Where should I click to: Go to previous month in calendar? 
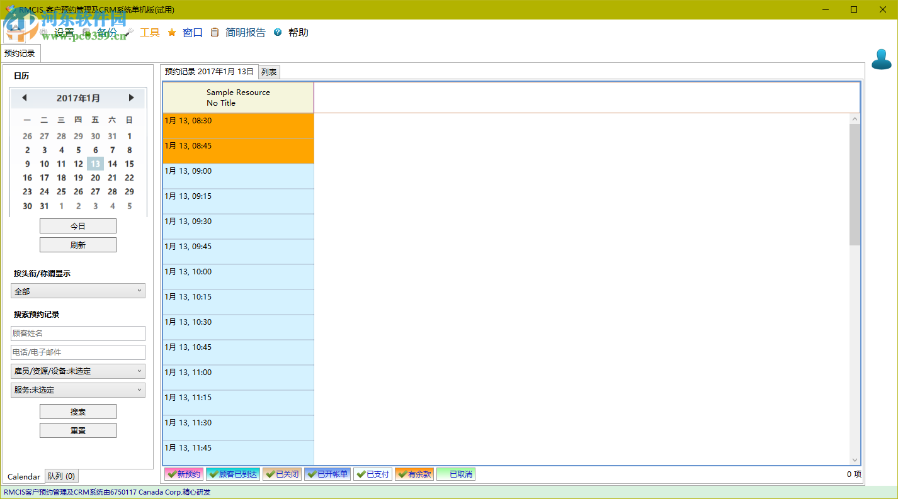click(x=25, y=98)
